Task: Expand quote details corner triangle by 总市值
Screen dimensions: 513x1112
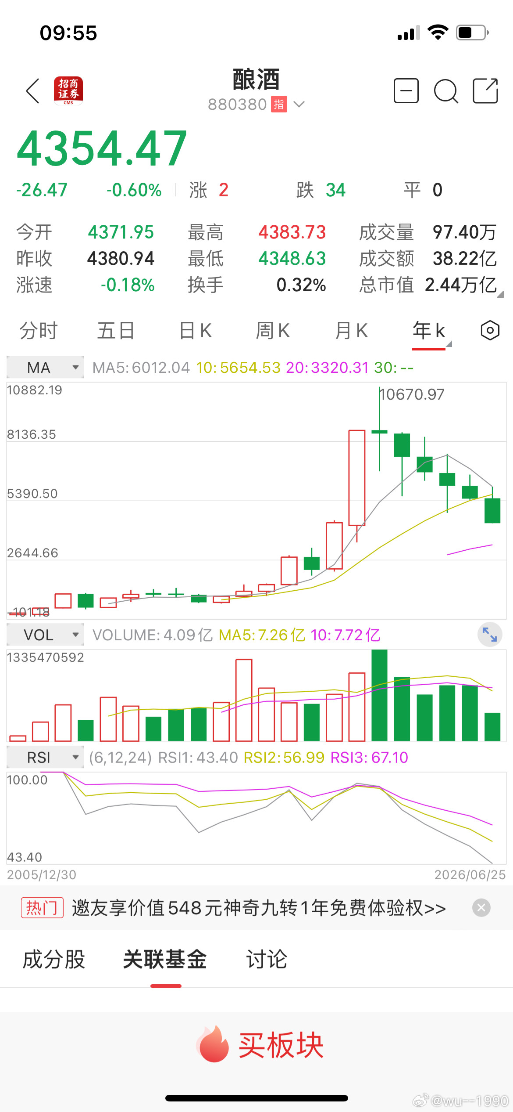Action: click(500, 294)
